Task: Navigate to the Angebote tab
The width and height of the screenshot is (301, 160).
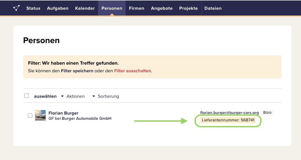Action: point(162,8)
